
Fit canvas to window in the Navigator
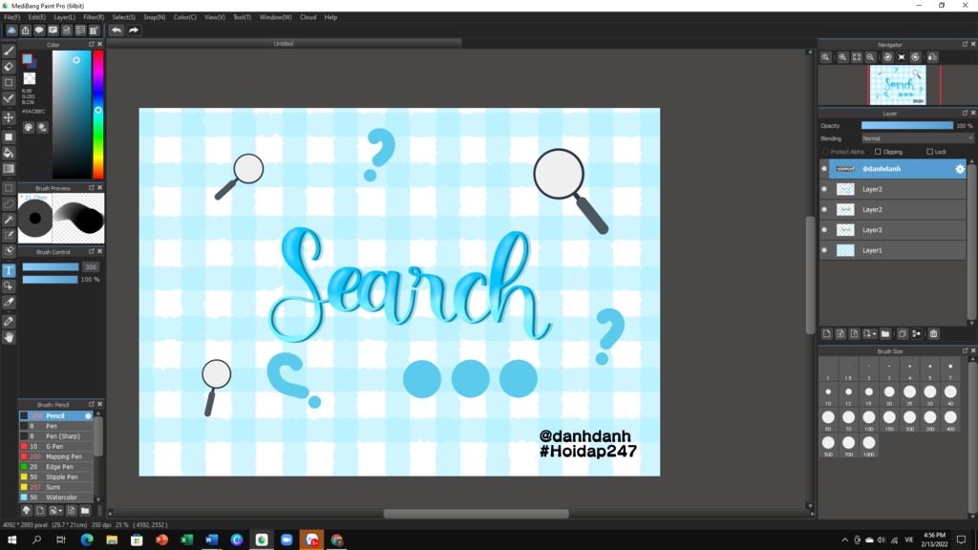tap(857, 57)
